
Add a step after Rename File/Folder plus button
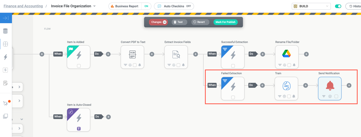coord(306,54)
